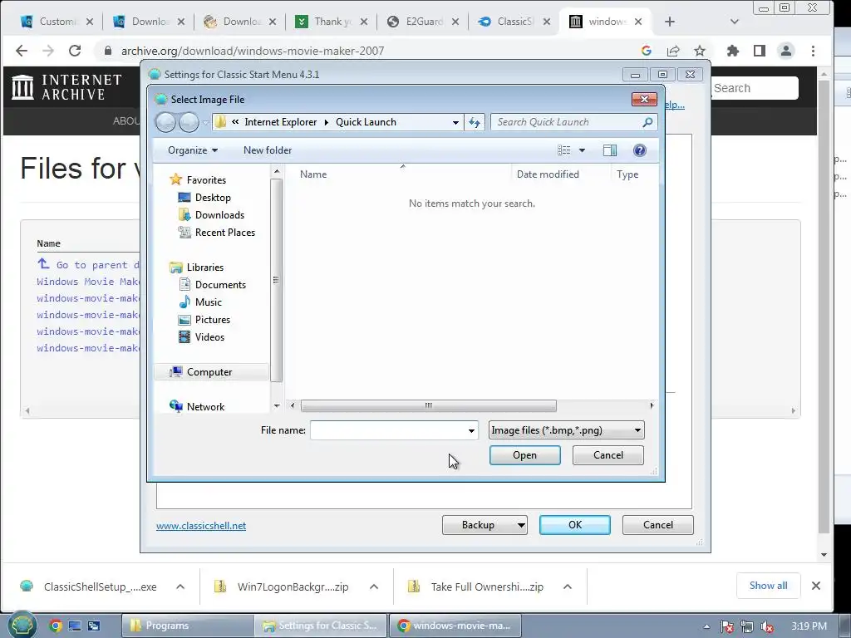This screenshot has width=851, height=638.
Task: Click New folder button
Action: (x=267, y=150)
